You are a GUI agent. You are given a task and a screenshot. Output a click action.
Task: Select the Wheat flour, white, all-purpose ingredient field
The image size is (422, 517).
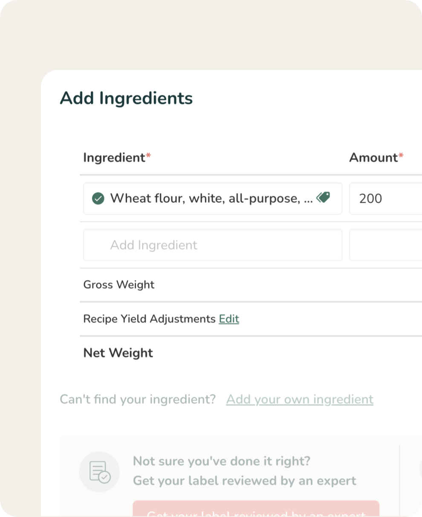tap(211, 198)
